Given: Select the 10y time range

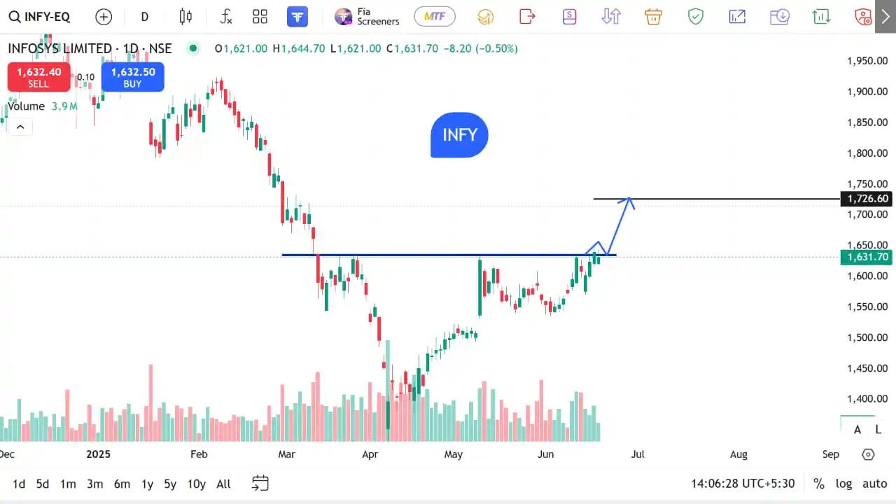Looking at the screenshot, I should (197, 484).
